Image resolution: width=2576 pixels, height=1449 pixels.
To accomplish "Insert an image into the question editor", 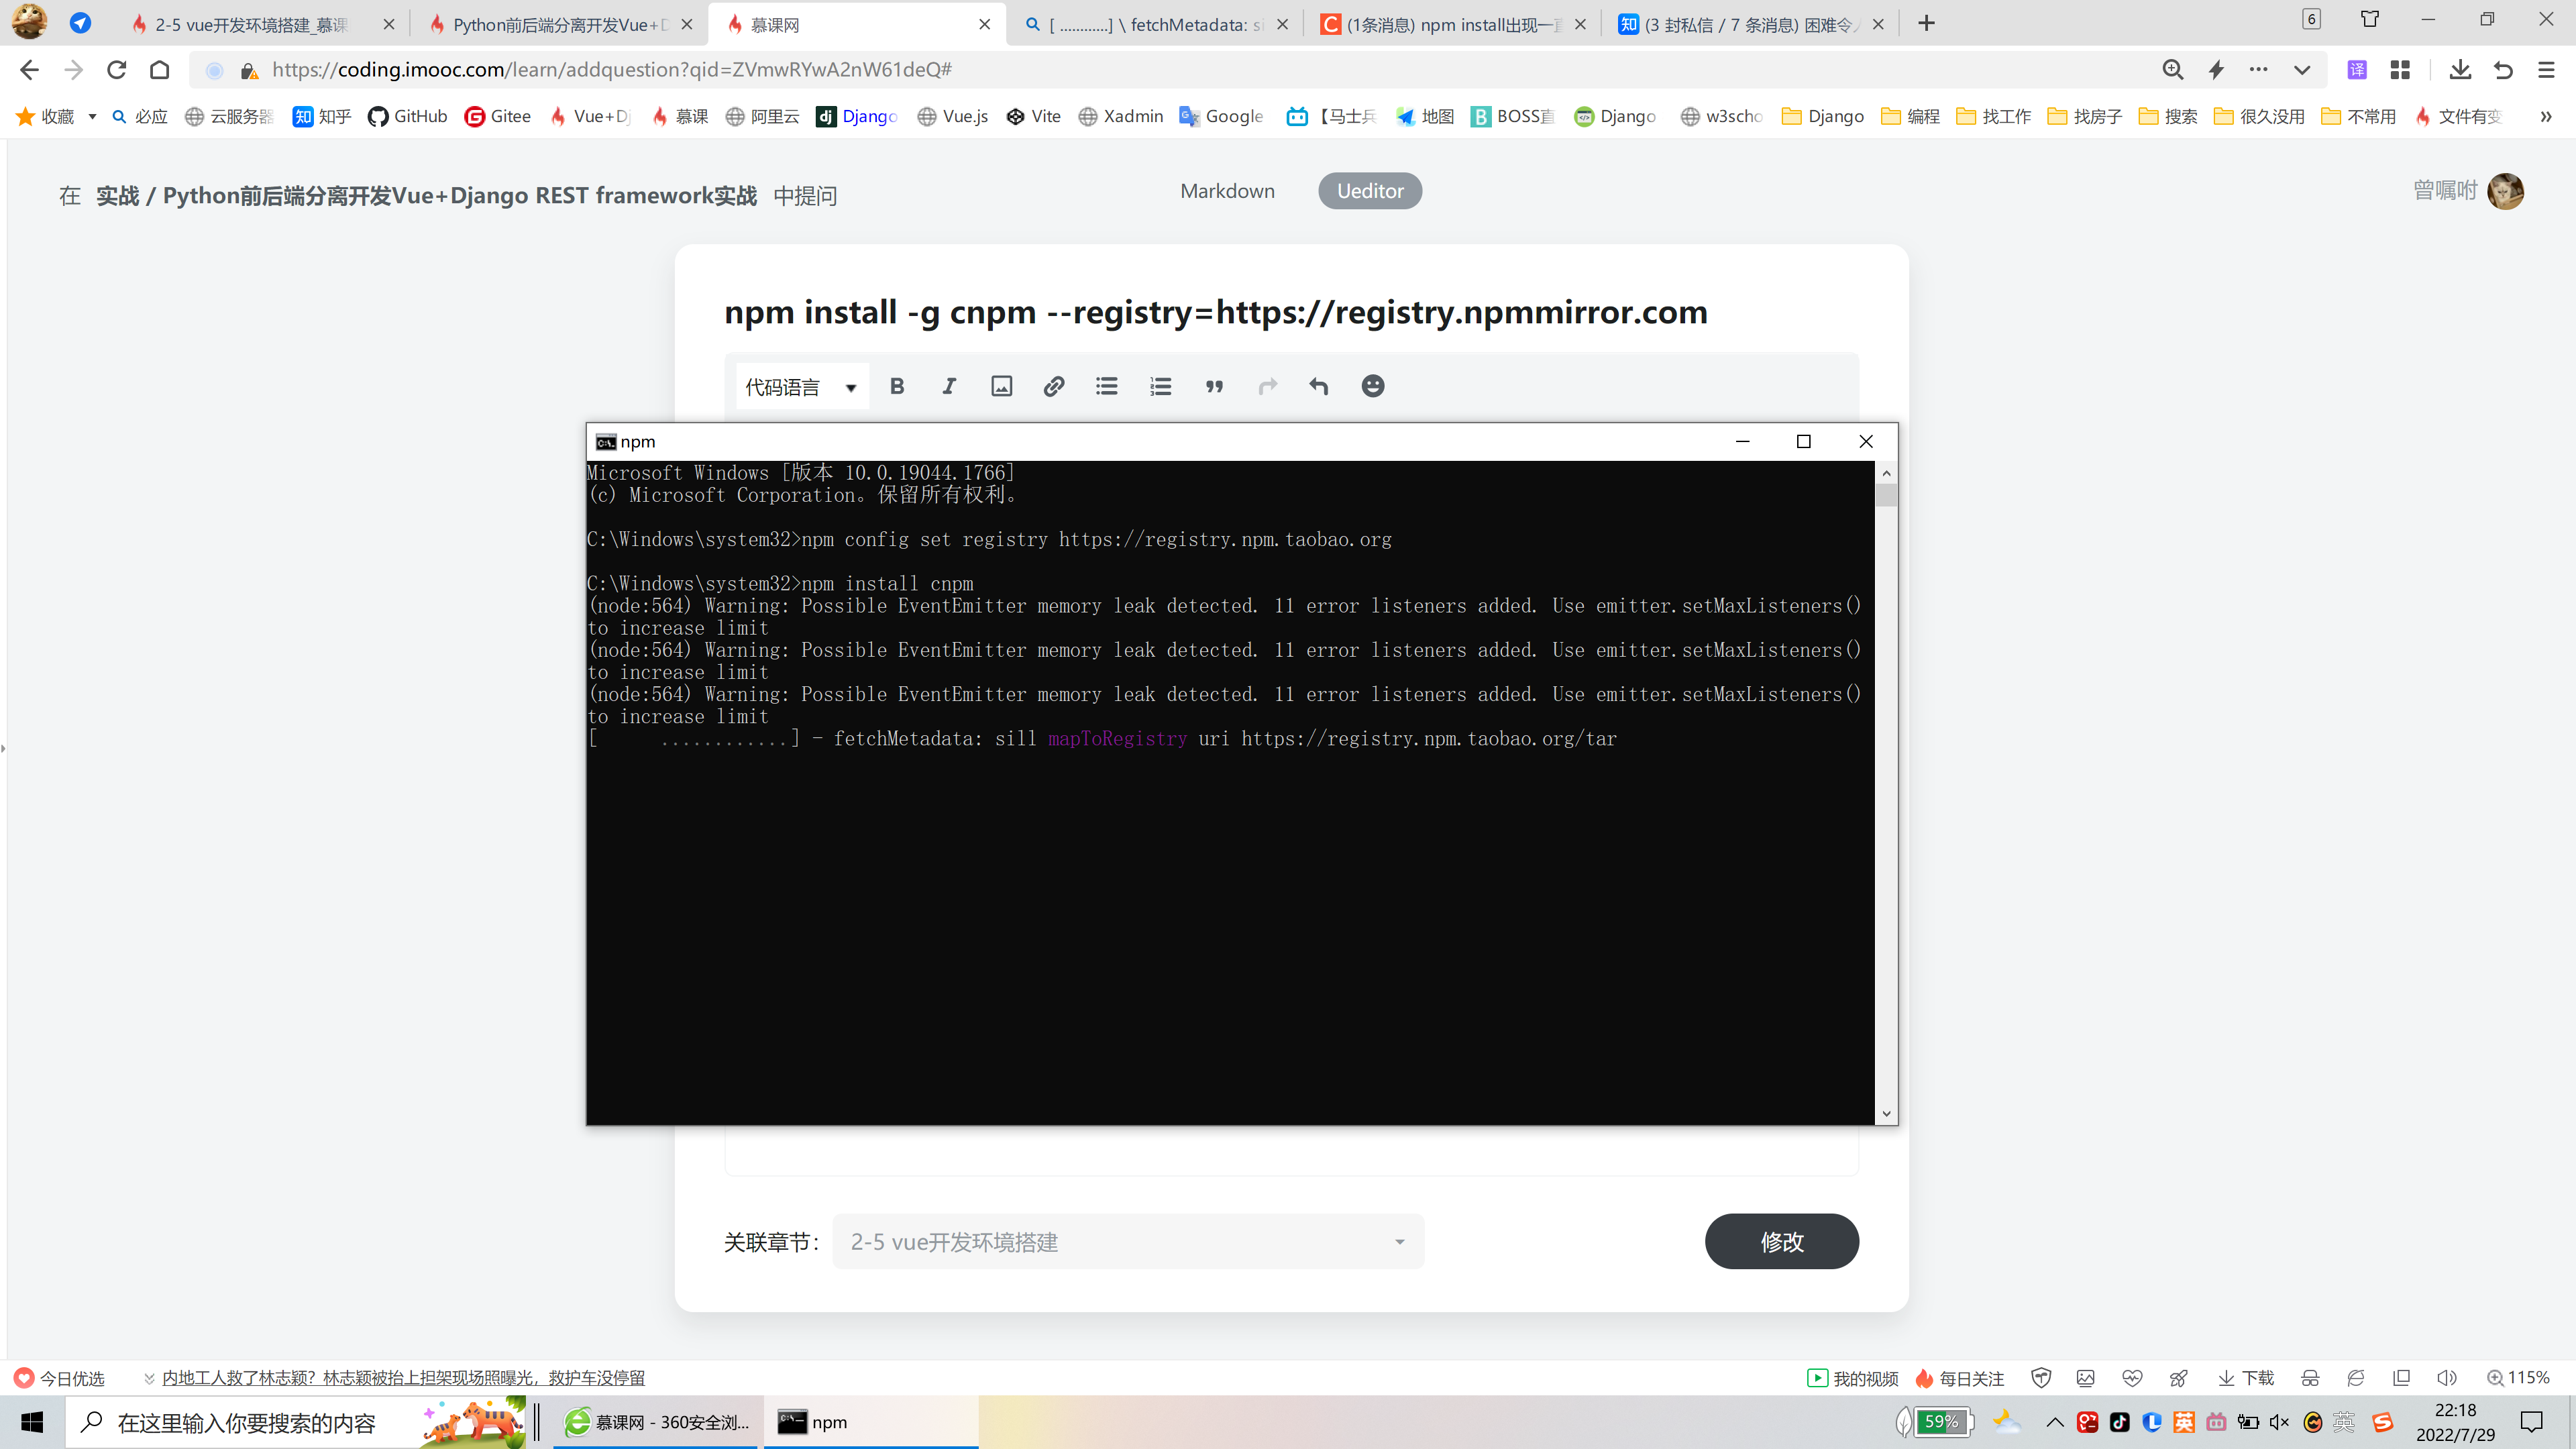I will 1001,386.
